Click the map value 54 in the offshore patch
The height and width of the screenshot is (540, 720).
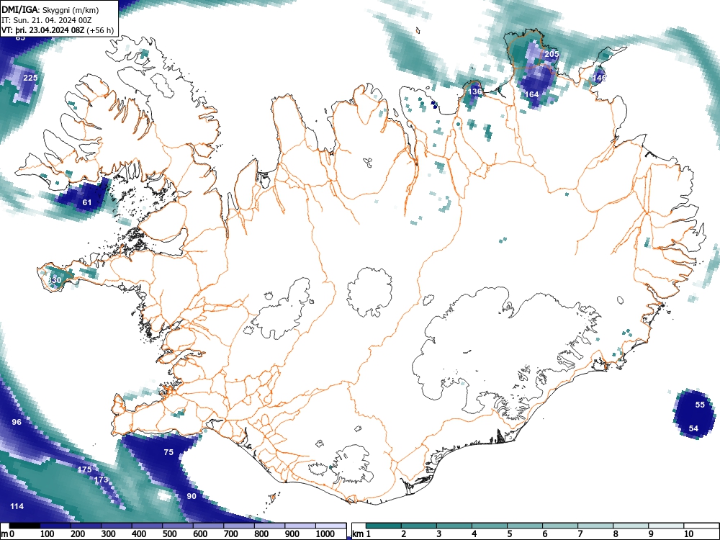point(693,428)
